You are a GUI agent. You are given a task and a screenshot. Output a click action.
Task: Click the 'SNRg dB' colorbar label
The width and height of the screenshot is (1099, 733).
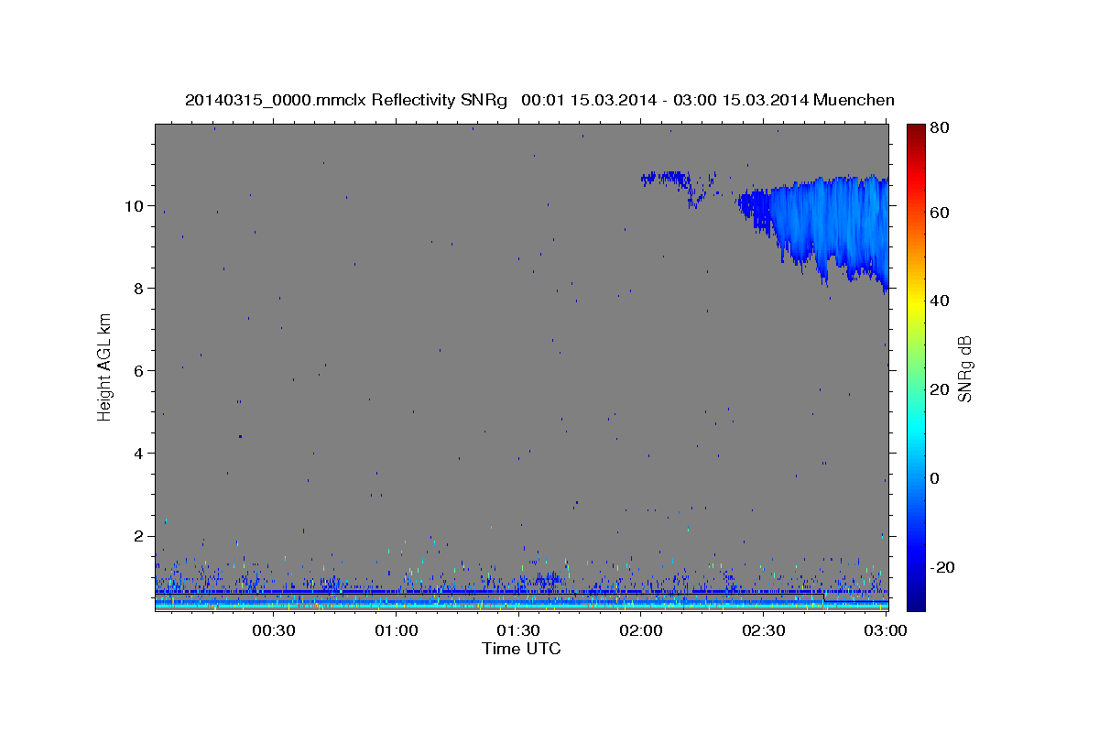pos(964,368)
